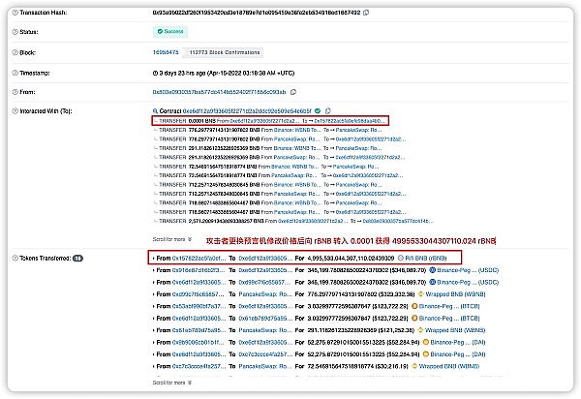Click the Block Confirmations badge

coord(225,52)
